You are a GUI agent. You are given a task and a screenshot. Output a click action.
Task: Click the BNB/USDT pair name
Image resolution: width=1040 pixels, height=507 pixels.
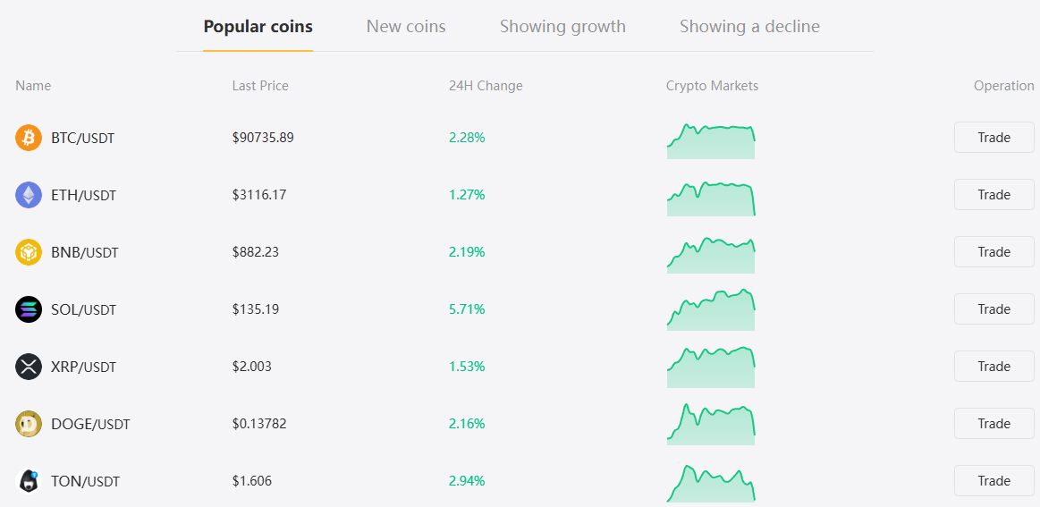[84, 253]
